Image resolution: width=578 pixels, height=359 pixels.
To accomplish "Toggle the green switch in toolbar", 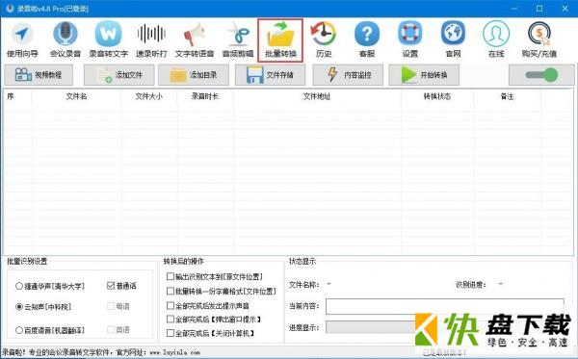I will 541,75.
